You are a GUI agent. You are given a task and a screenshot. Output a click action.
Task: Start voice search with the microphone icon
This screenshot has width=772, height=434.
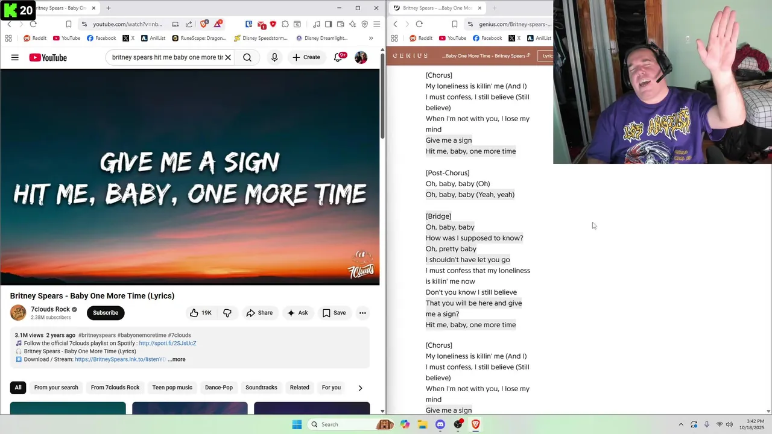pos(274,57)
